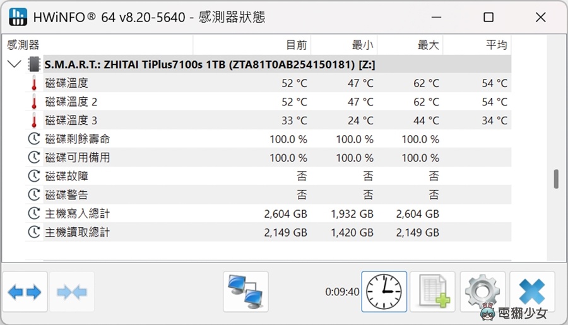Click clock icon beside 磁碟可用備用
568x325 pixels.
34,158
